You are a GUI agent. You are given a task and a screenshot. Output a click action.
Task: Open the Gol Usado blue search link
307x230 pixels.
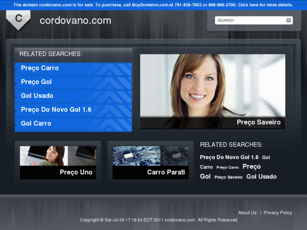tap(37, 95)
